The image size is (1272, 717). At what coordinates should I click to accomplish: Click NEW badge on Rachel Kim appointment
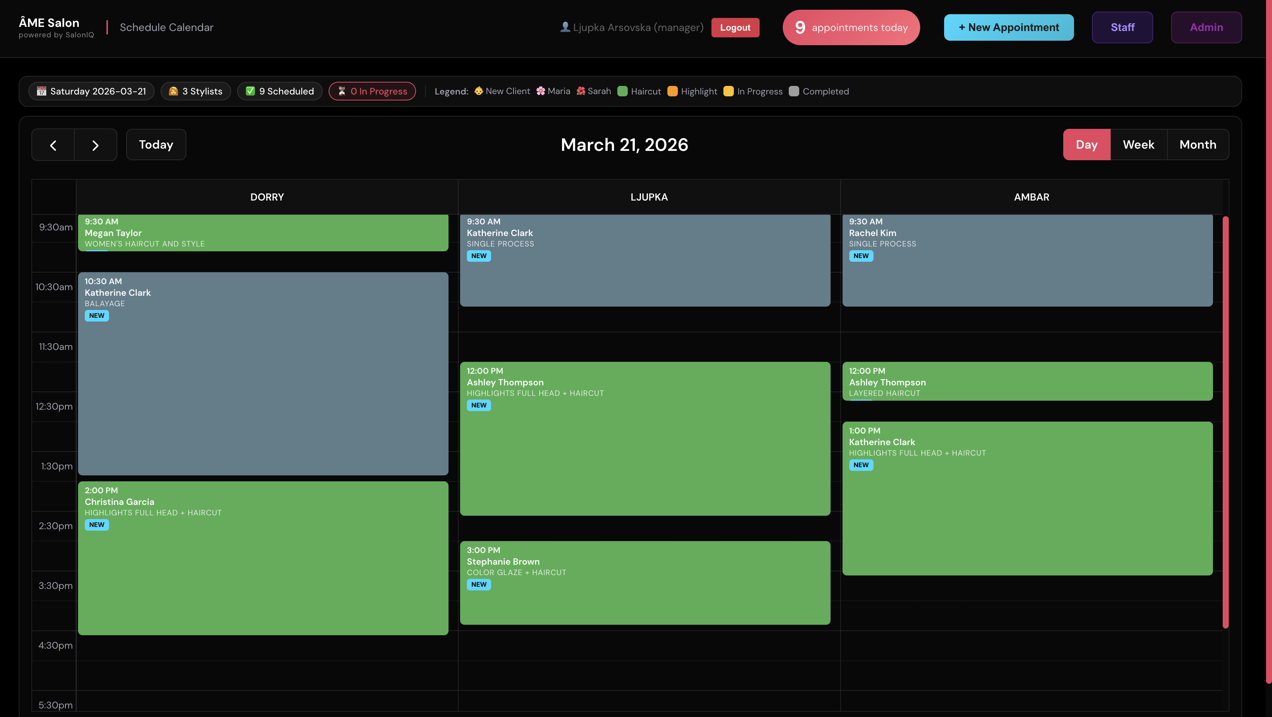point(861,256)
